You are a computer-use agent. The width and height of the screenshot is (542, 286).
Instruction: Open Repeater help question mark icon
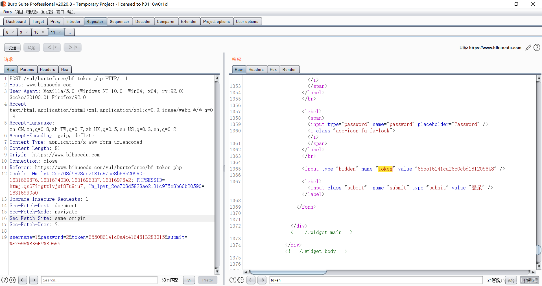(537, 48)
